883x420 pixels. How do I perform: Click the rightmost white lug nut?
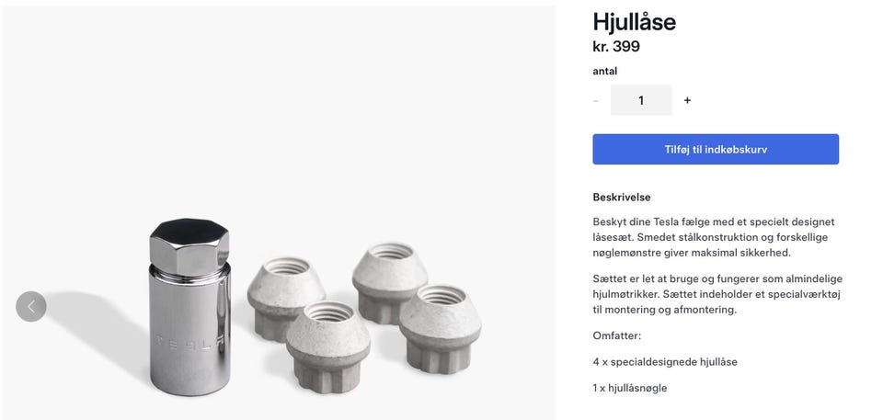(x=441, y=328)
